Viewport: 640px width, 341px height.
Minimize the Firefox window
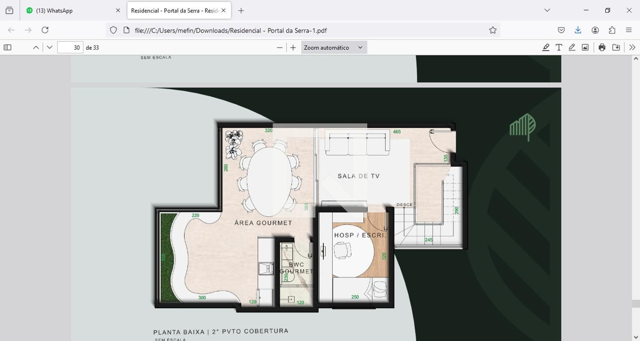coord(586,10)
